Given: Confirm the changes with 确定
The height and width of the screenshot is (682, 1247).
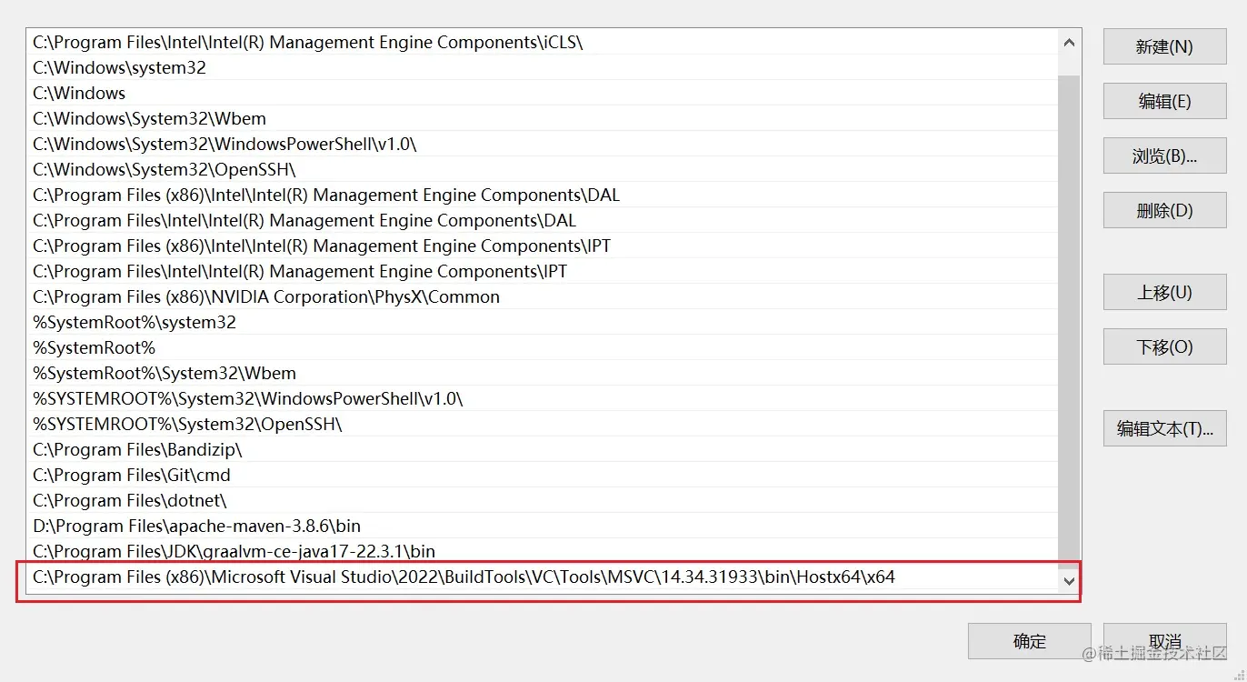Looking at the screenshot, I should point(1029,641).
